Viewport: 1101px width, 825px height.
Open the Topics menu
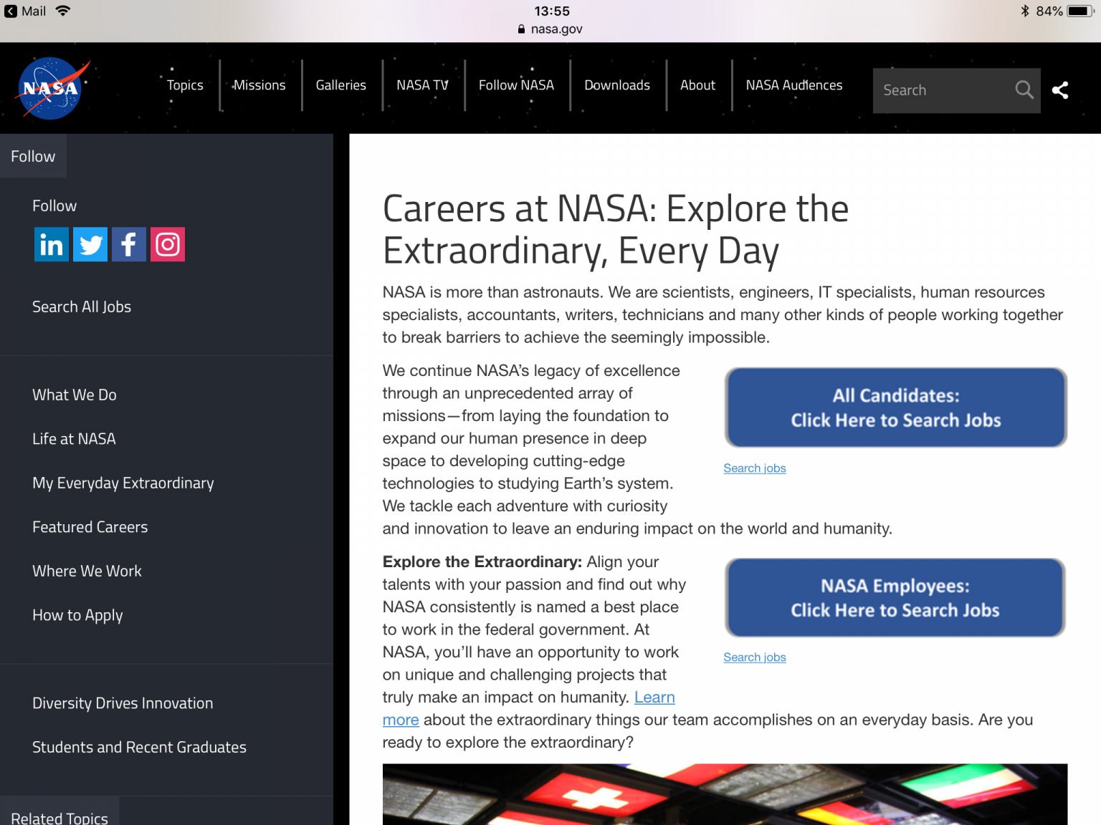coord(185,85)
